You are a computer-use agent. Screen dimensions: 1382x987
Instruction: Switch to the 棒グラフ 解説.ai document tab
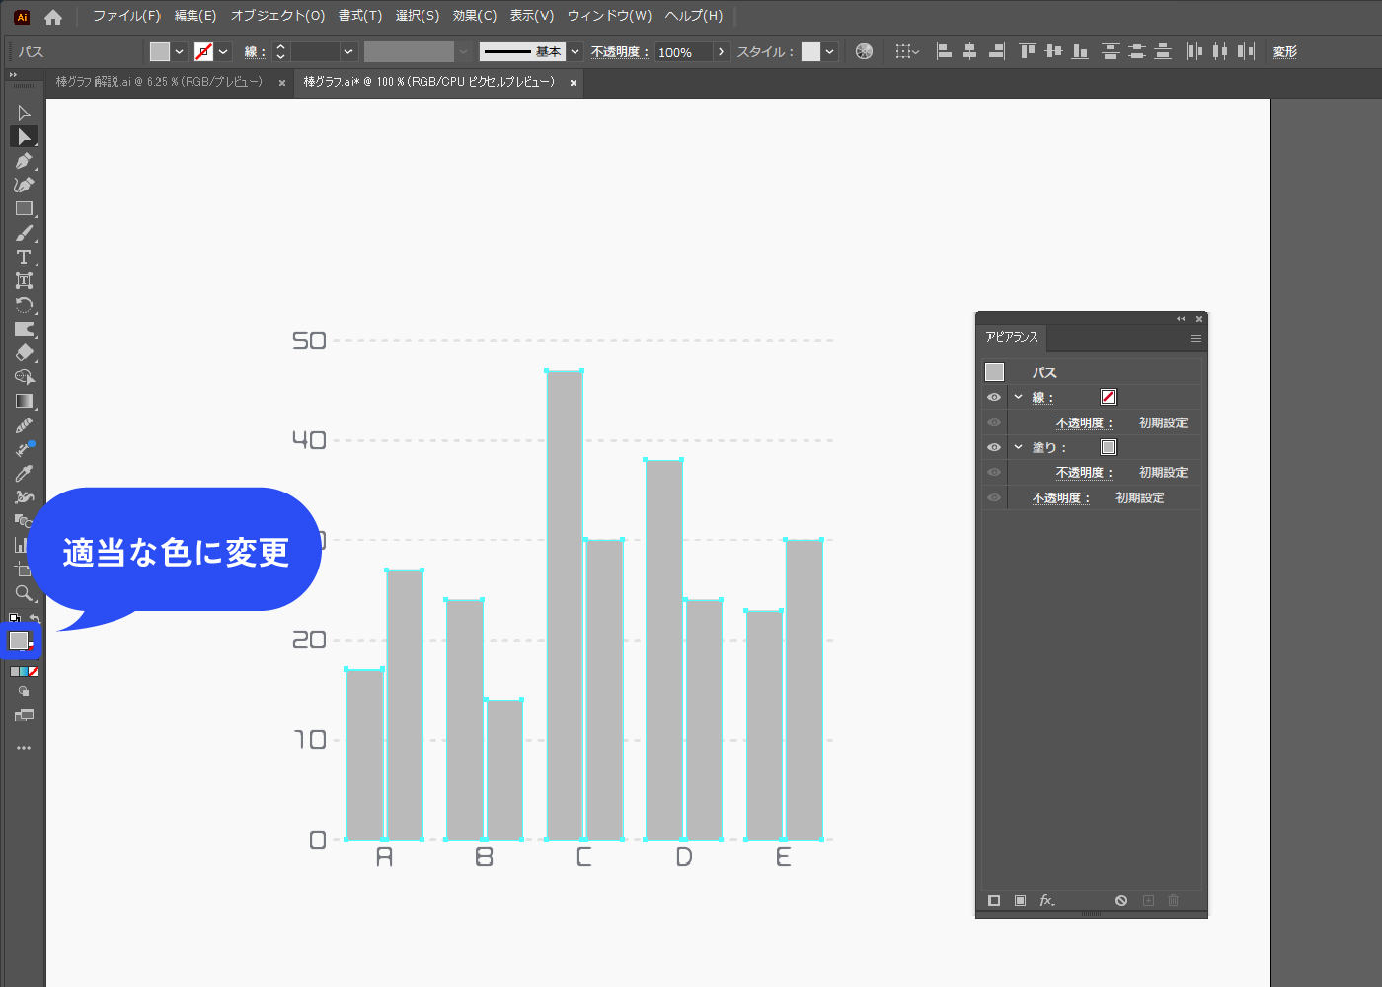pyautogui.click(x=160, y=82)
